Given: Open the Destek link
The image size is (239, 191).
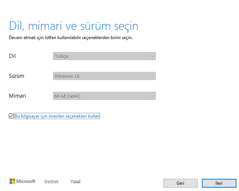Looking at the screenshot, I should click(x=51, y=182).
